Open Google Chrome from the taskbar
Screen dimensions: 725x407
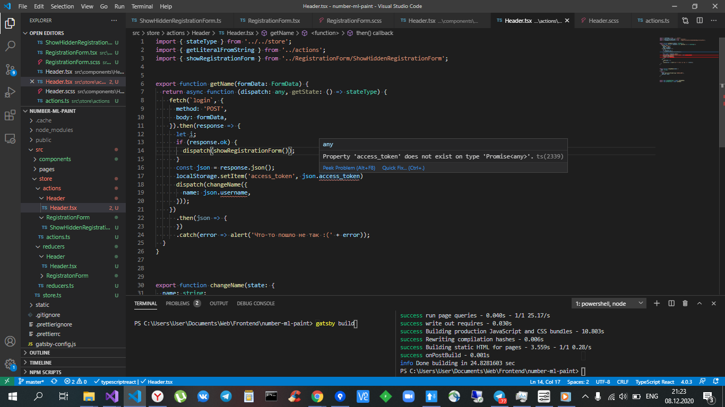click(x=317, y=396)
